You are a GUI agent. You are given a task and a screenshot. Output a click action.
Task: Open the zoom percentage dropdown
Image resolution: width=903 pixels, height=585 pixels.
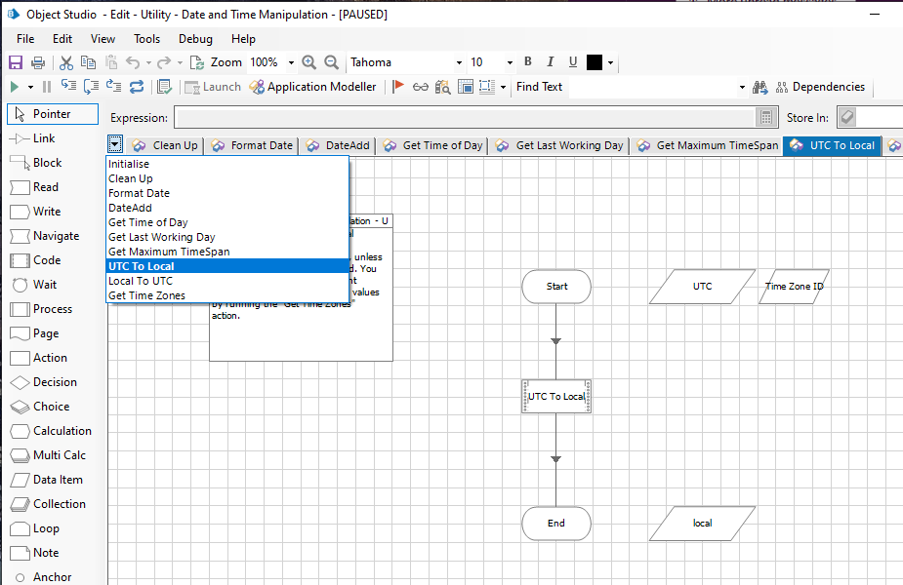(x=289, y=62)
